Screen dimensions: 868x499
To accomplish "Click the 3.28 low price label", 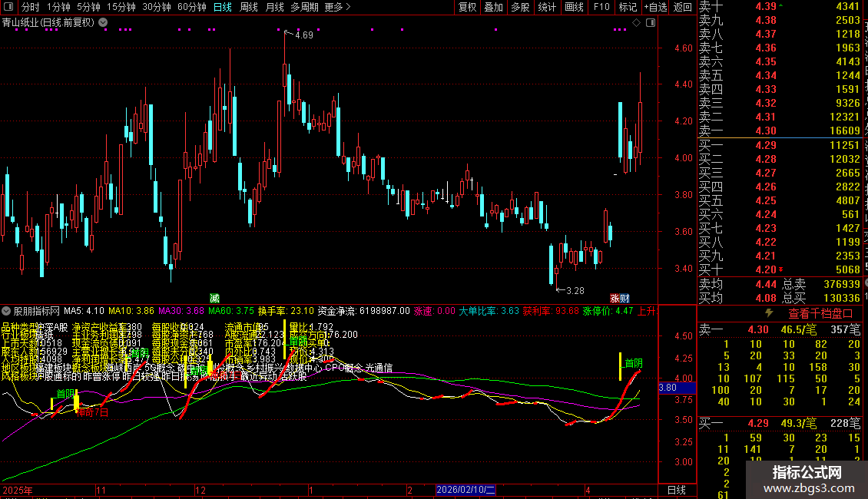I will (575, 290).
